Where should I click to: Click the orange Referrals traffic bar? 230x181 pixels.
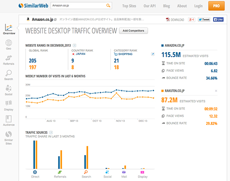click(61, 160)
